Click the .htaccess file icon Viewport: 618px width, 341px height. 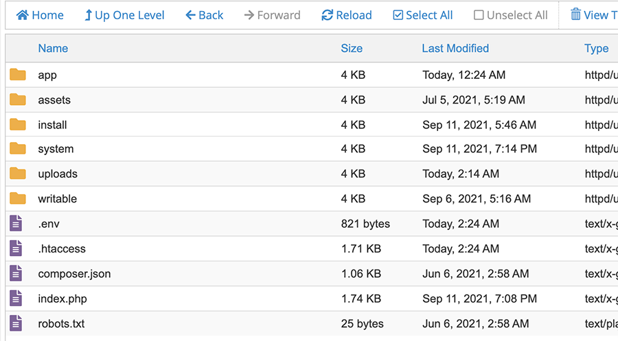pos(16,248)
